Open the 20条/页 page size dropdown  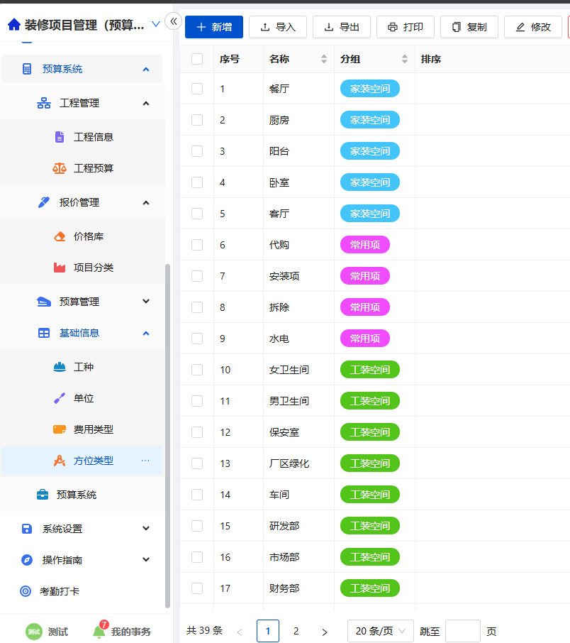tap(380, 631)
